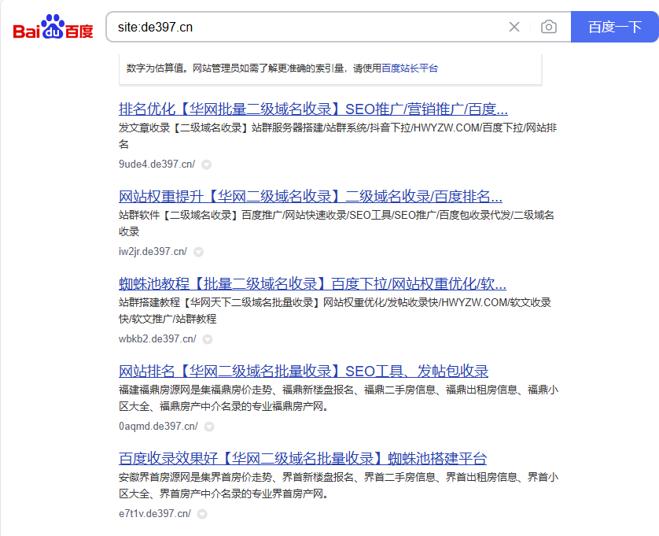Click snippet starting 发文章收录【二级域名收录】
The image size is (659, 536).
point(337,136)
